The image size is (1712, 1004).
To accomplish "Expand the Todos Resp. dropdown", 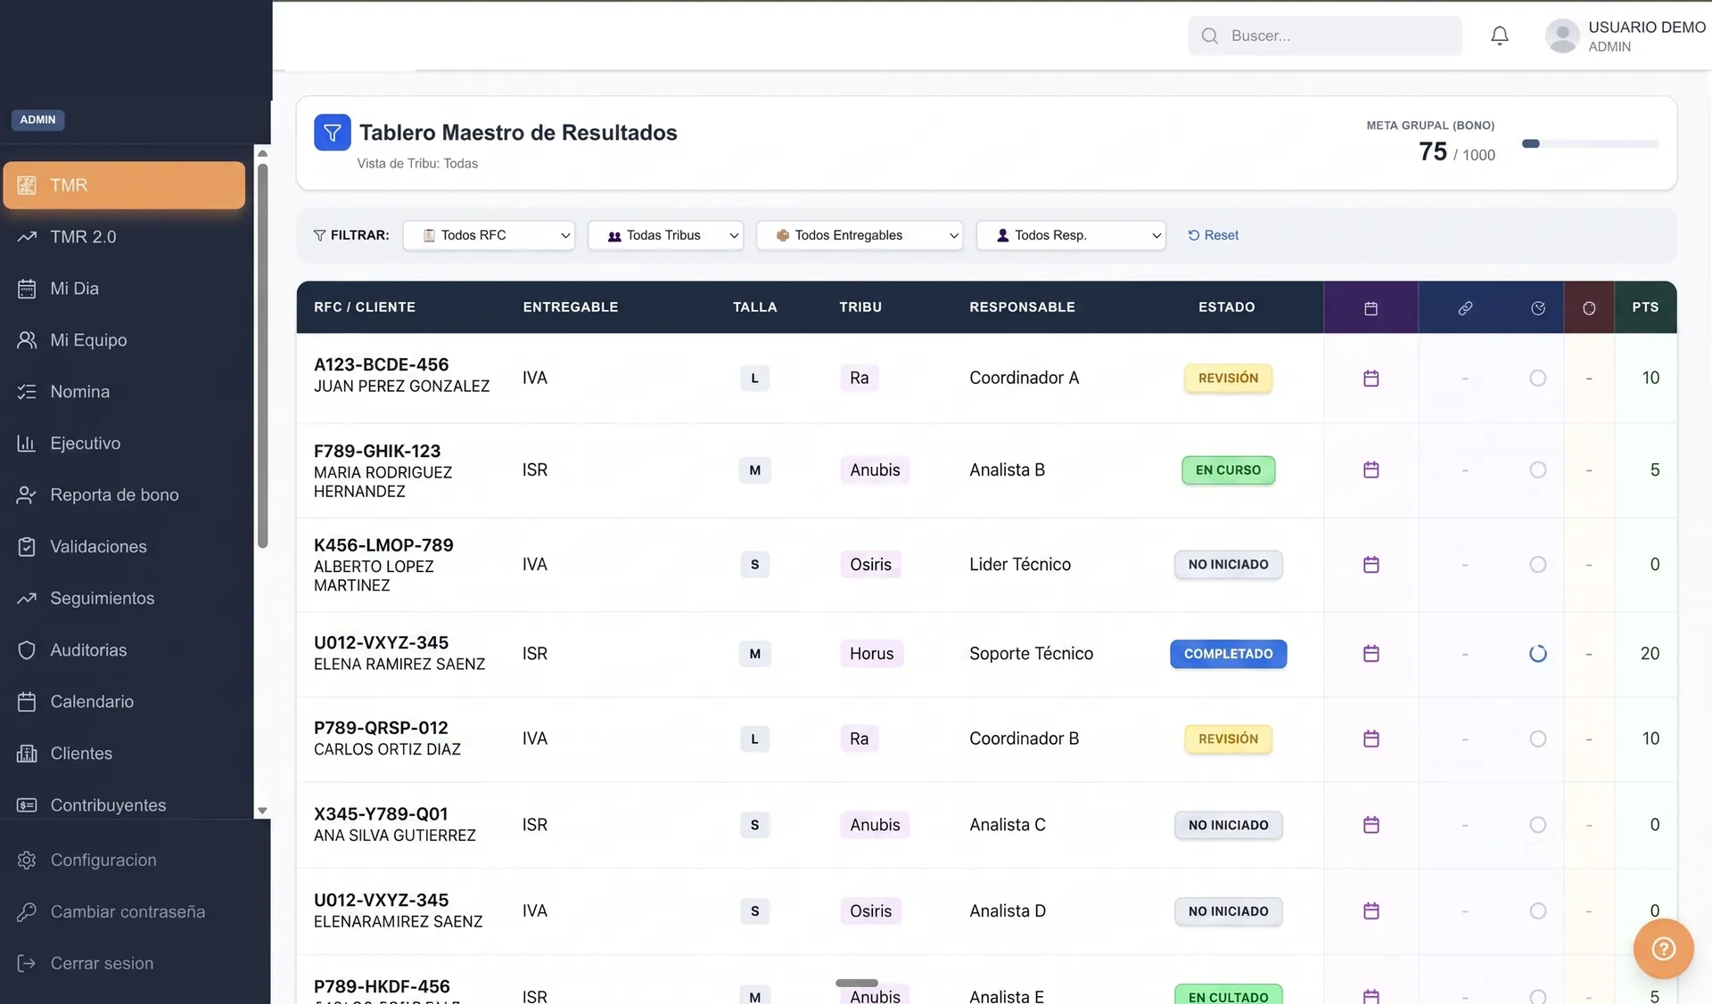I will point(1071,235).
